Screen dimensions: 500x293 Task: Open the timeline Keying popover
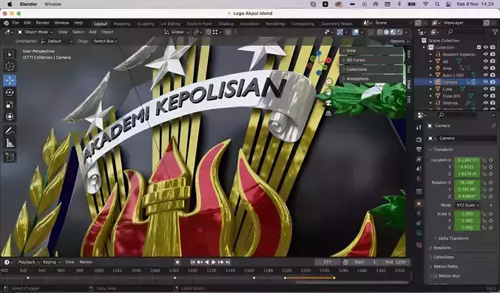tap(51, 262)
